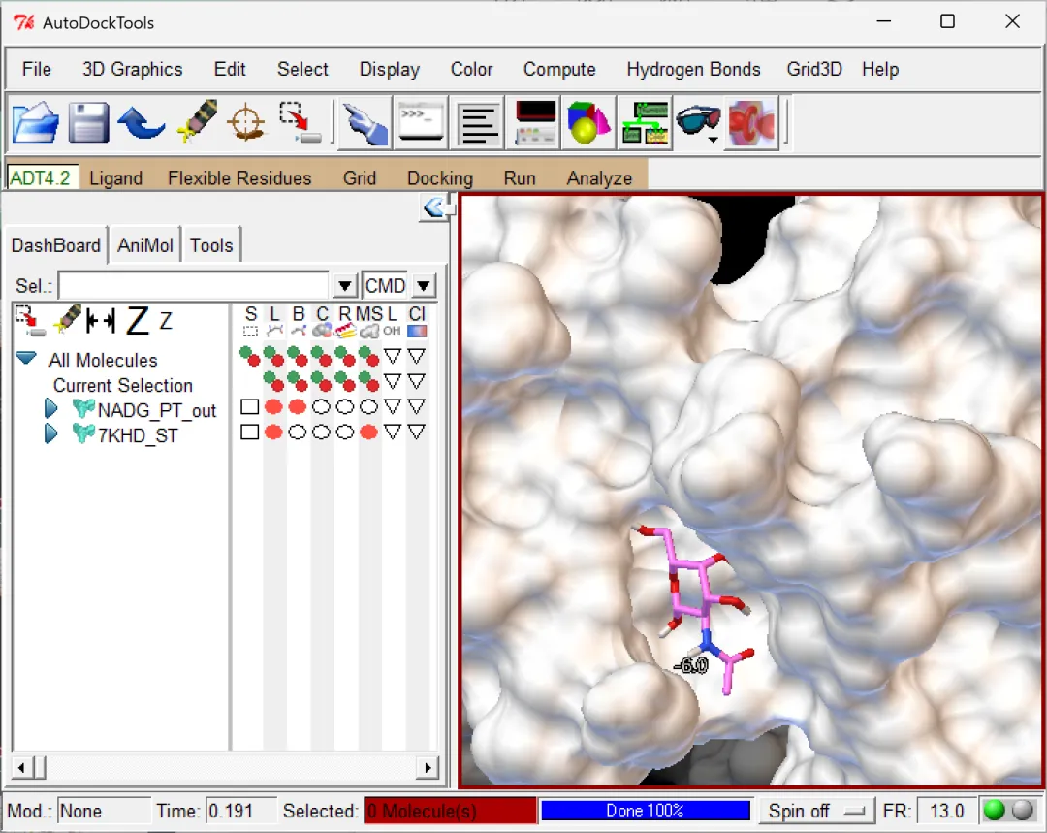Click the blue undo arrow icon
Viewport: 1047px width, 833px height.
click(141, 122)
